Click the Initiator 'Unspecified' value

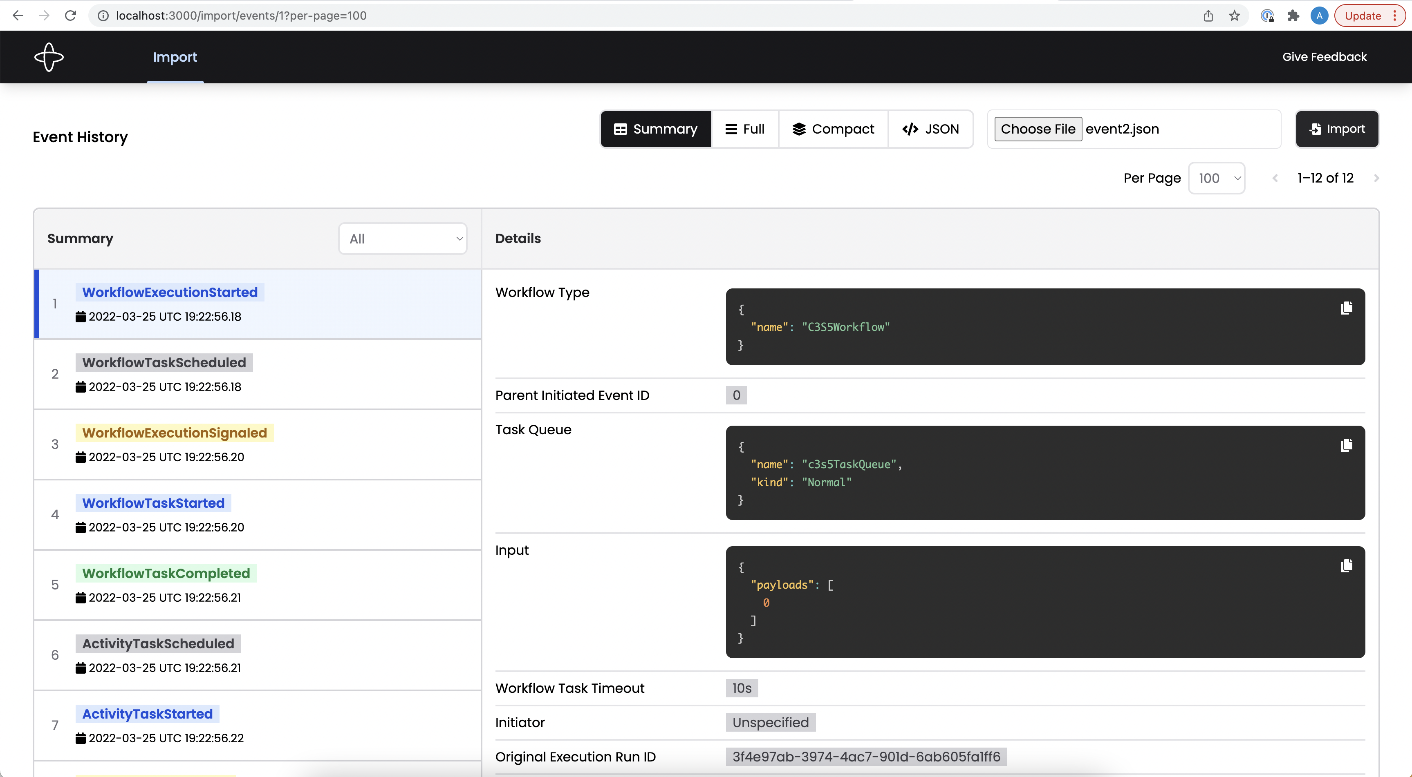click(771, 722)
